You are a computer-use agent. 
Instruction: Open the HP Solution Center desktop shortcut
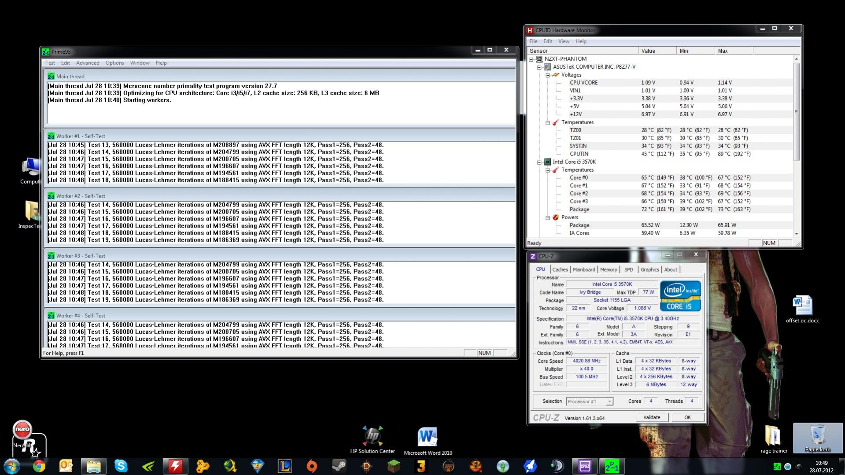coord(373,440)
